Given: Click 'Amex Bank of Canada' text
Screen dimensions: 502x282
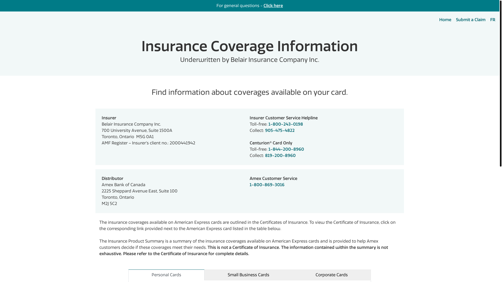Looking at the screenshot, I should click(123, 185).
